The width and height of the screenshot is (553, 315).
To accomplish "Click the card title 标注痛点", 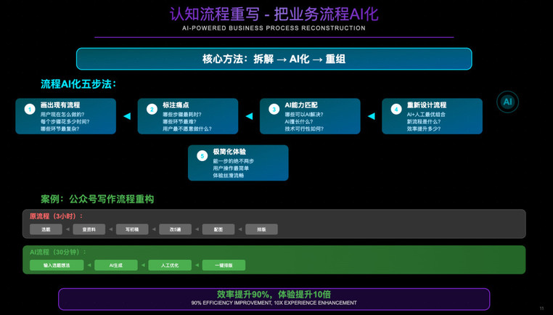I will (x=176, y=105).
